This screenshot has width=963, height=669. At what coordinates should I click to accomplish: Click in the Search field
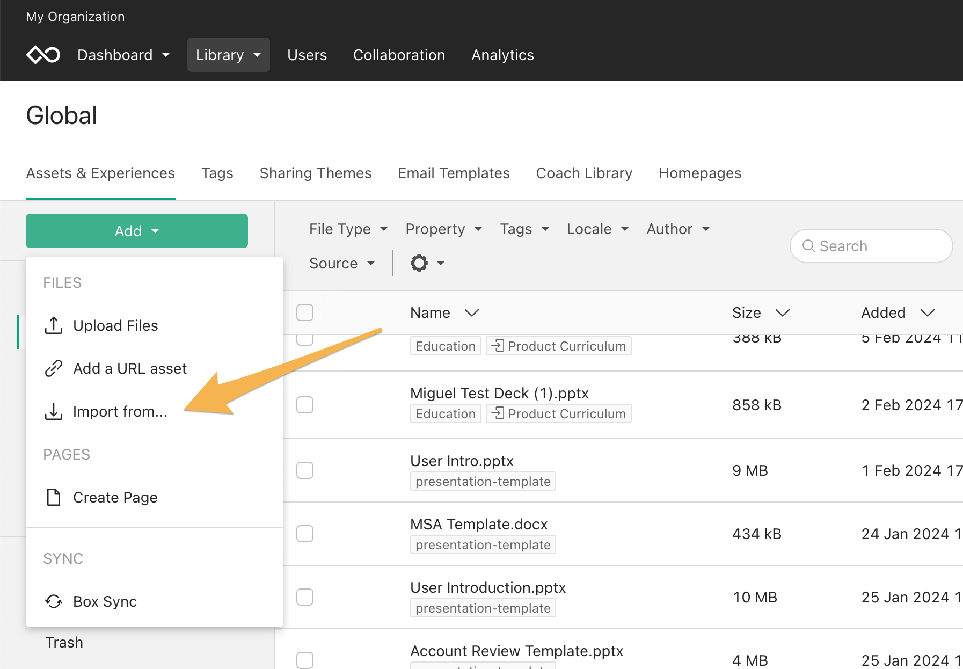(871, 246)
